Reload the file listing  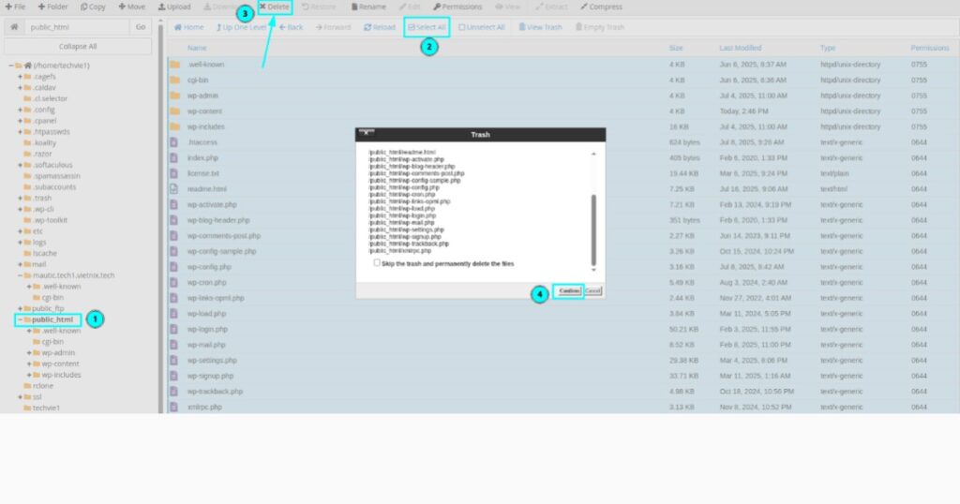pyautogui.click(x=379, y=27)
